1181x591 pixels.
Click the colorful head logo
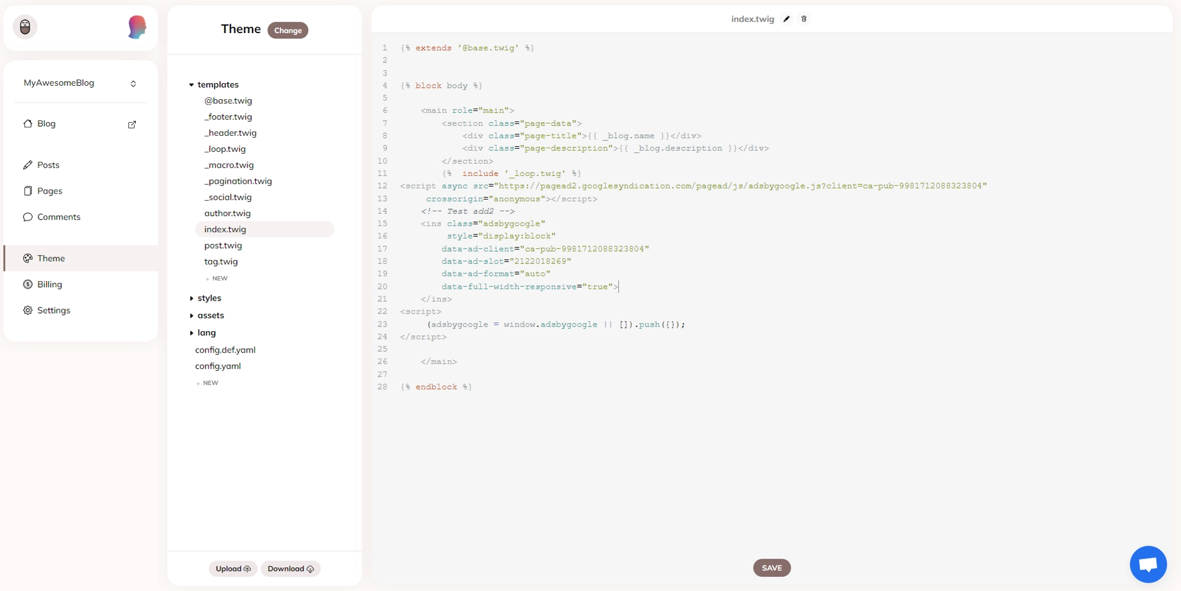[137, 27]
